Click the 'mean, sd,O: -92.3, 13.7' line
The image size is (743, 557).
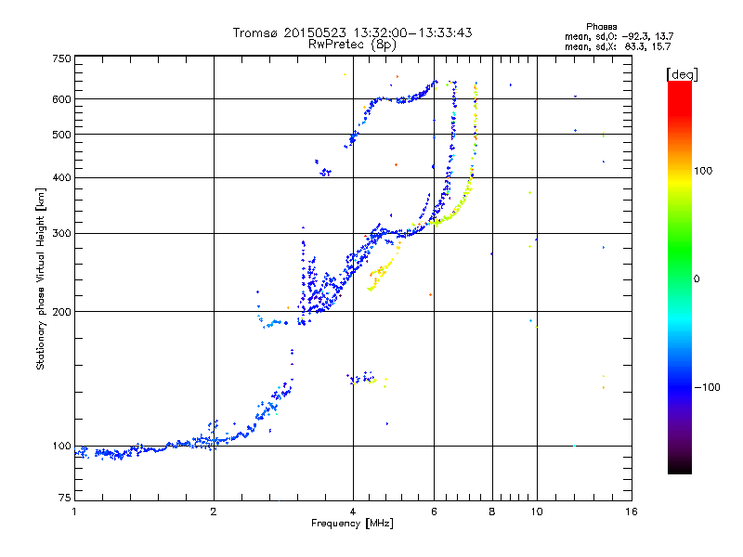619,36
